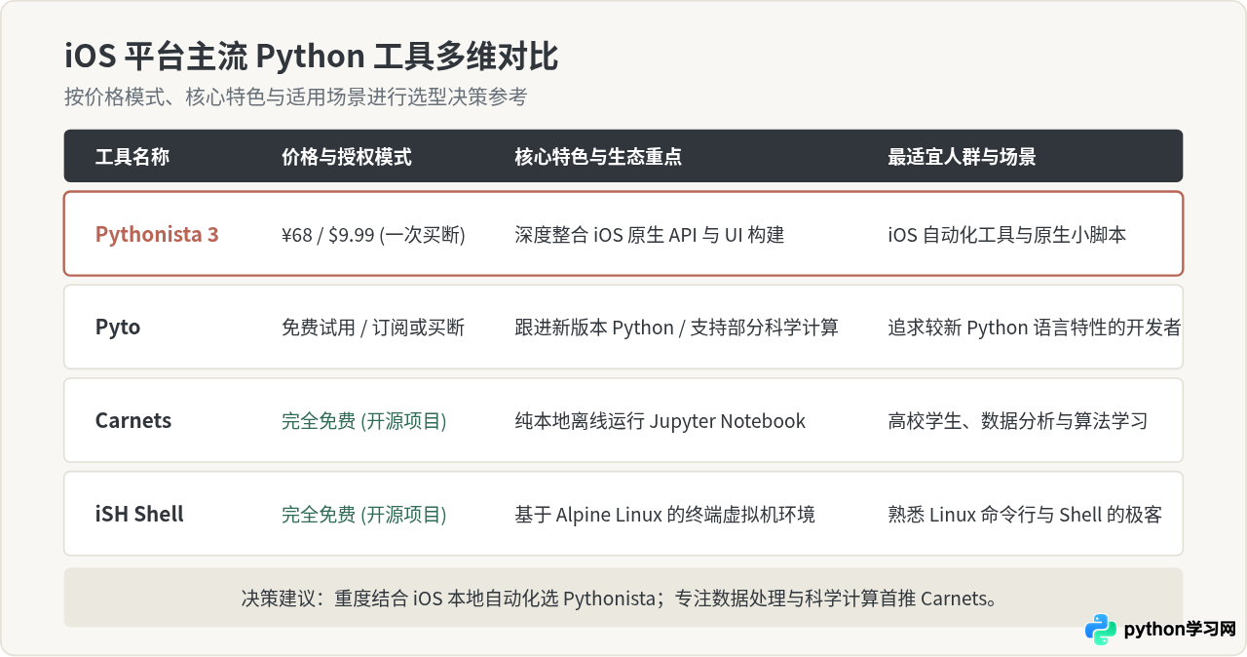Click '高校学生、数据分析与算法学习' cell

click(x=1018, y=421)
